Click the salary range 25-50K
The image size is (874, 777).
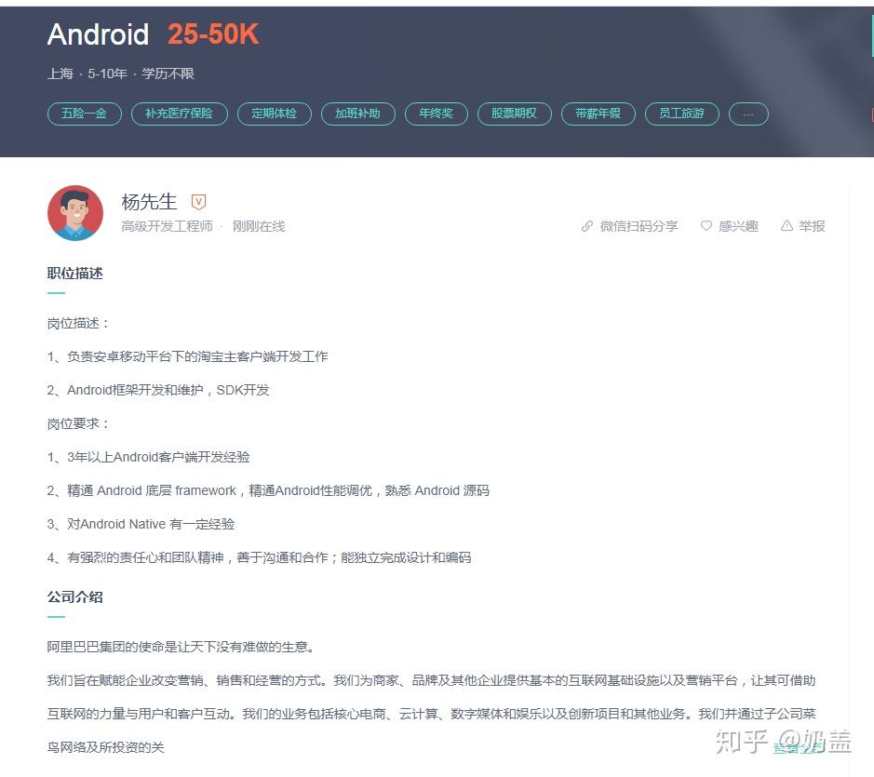[x=213, y=34]
